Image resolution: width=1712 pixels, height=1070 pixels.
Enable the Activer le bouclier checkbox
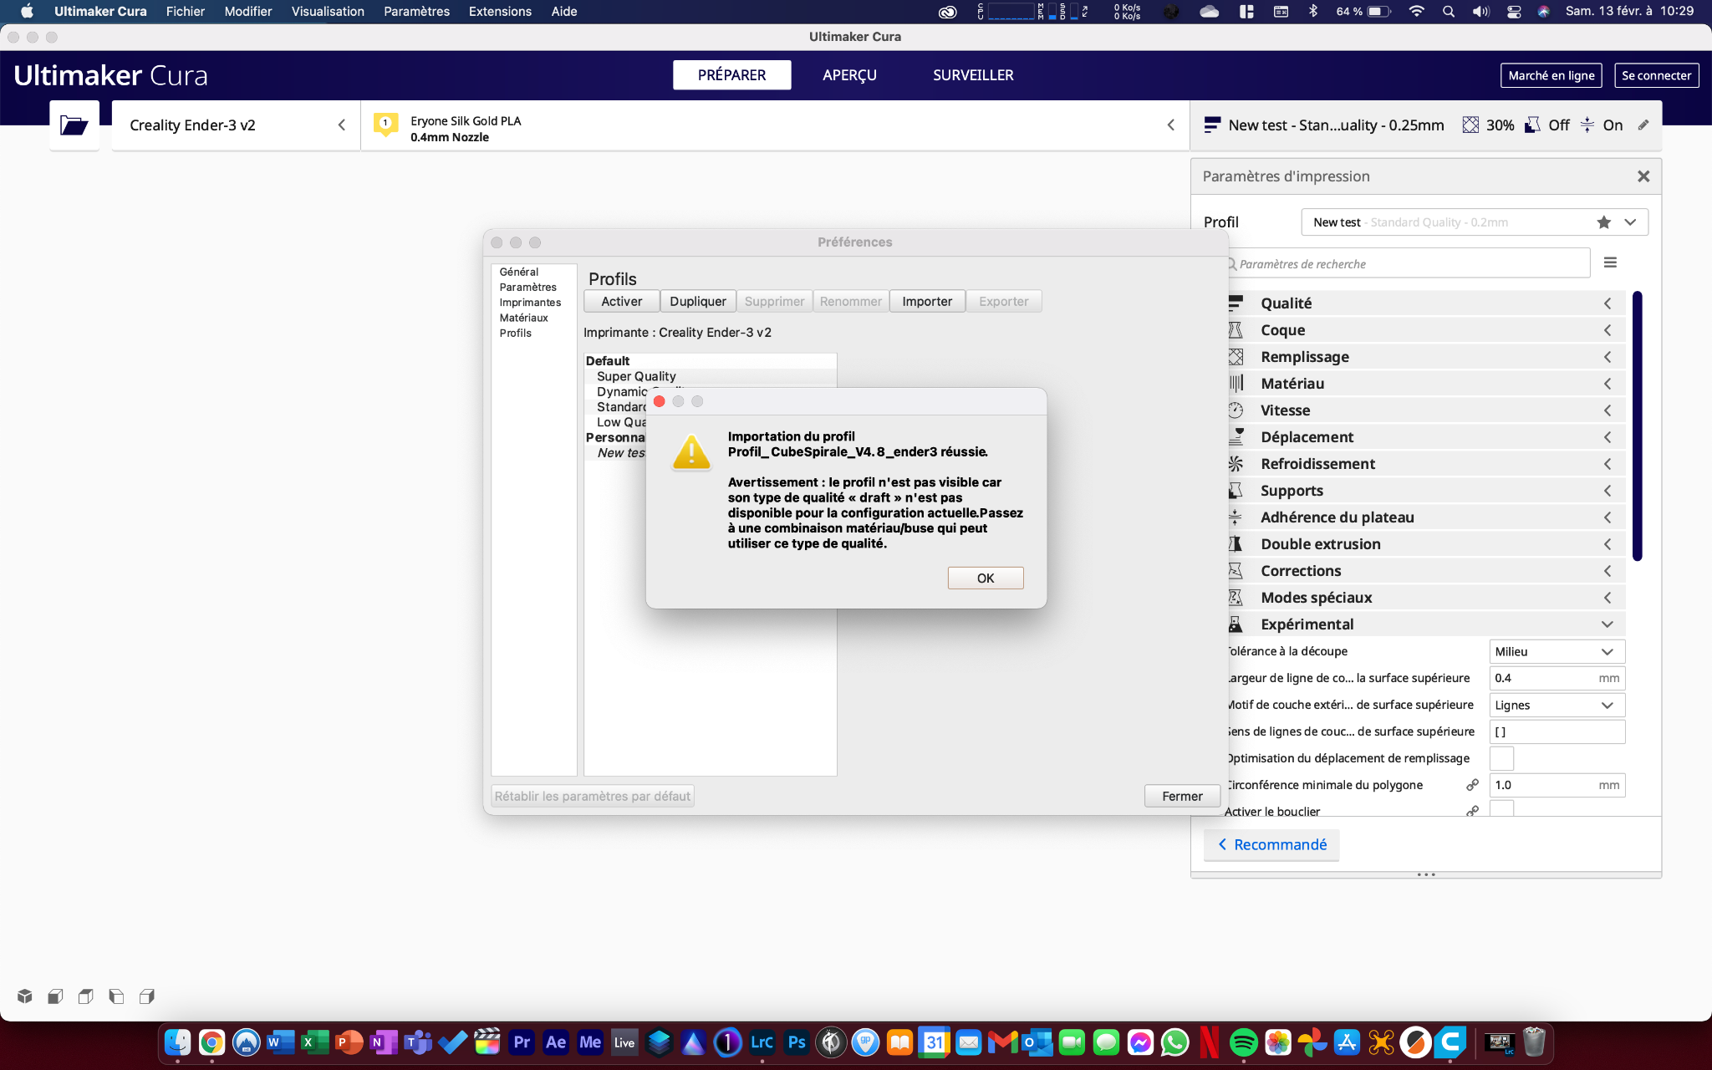click(1501, 809)
